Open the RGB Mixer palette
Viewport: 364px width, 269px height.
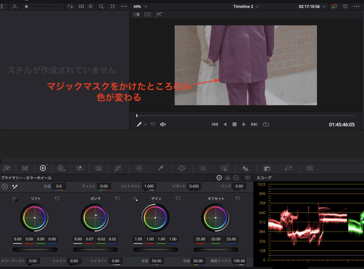(x=79, y=168)
